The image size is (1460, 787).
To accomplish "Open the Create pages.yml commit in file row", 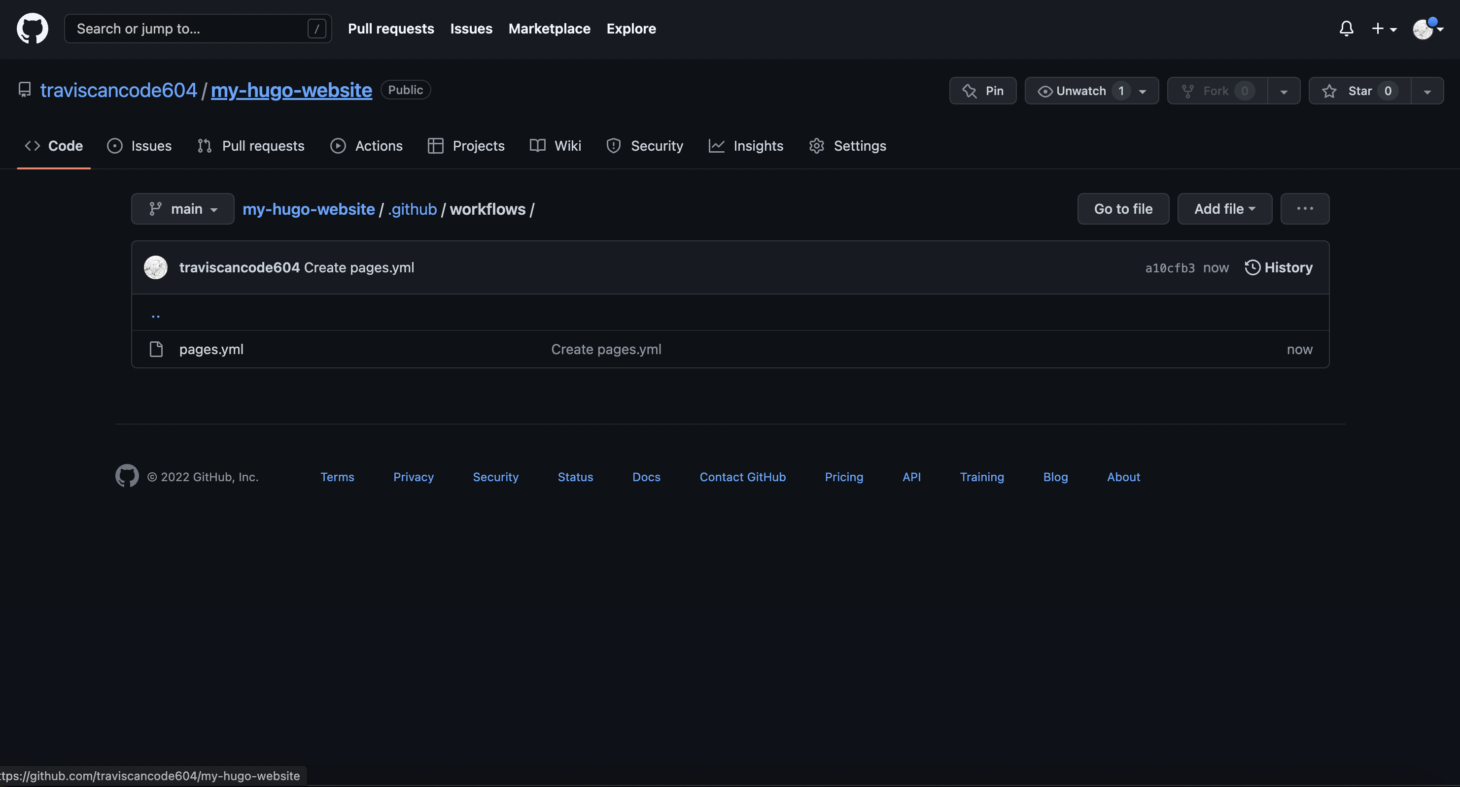I will [606, 349].
